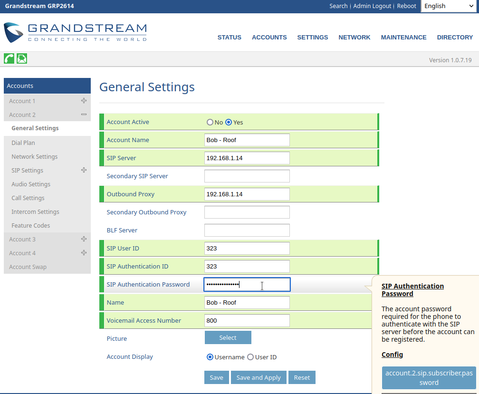
Task: Click the green phone call icon
Action: click(x=9, y=58)
